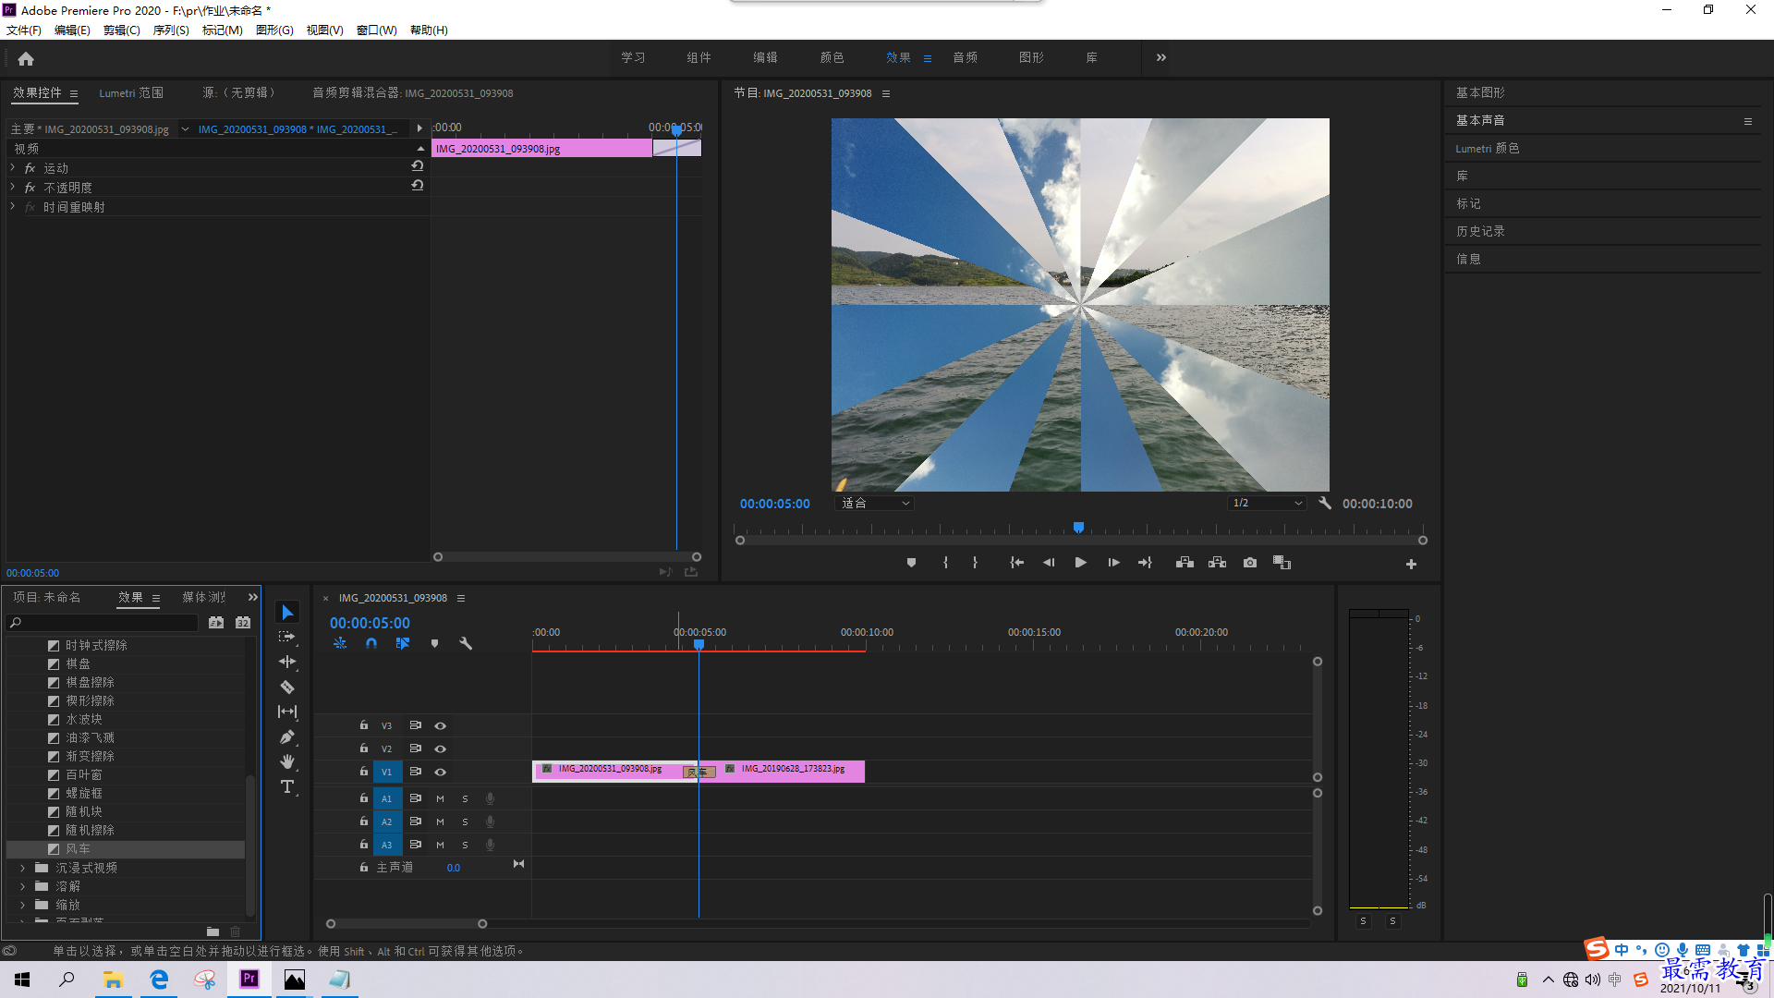Toggle lock on V1 track
The height and width of the screenshot is (998, 1774).
pos(364,772)
